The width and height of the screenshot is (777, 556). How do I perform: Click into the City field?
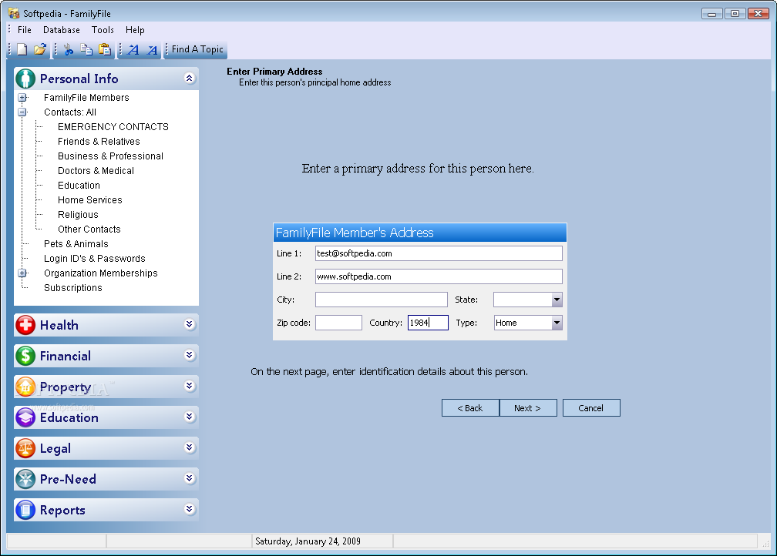point(381,300)
